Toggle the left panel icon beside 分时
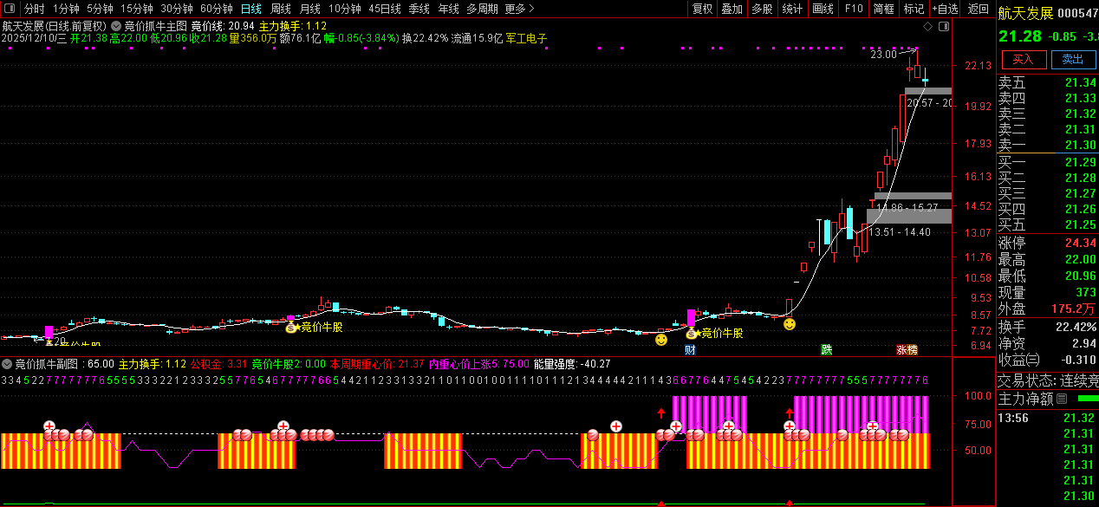Image resolution: width=1099 pixels, height=507 pixels. tap(10, 9)
